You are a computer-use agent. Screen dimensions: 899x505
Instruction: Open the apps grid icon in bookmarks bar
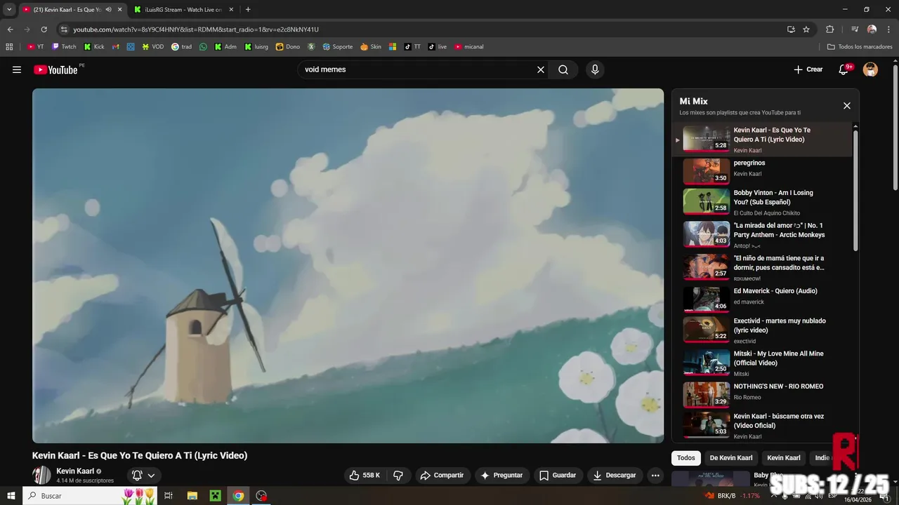pyautogui.click(x=9, y=47)
